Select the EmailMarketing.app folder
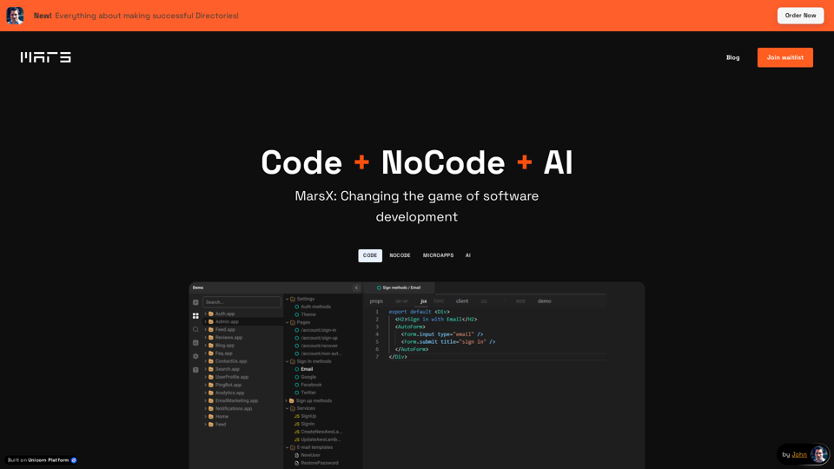The image size is (834, 469). pyautogui.click(x=236, y=400)
